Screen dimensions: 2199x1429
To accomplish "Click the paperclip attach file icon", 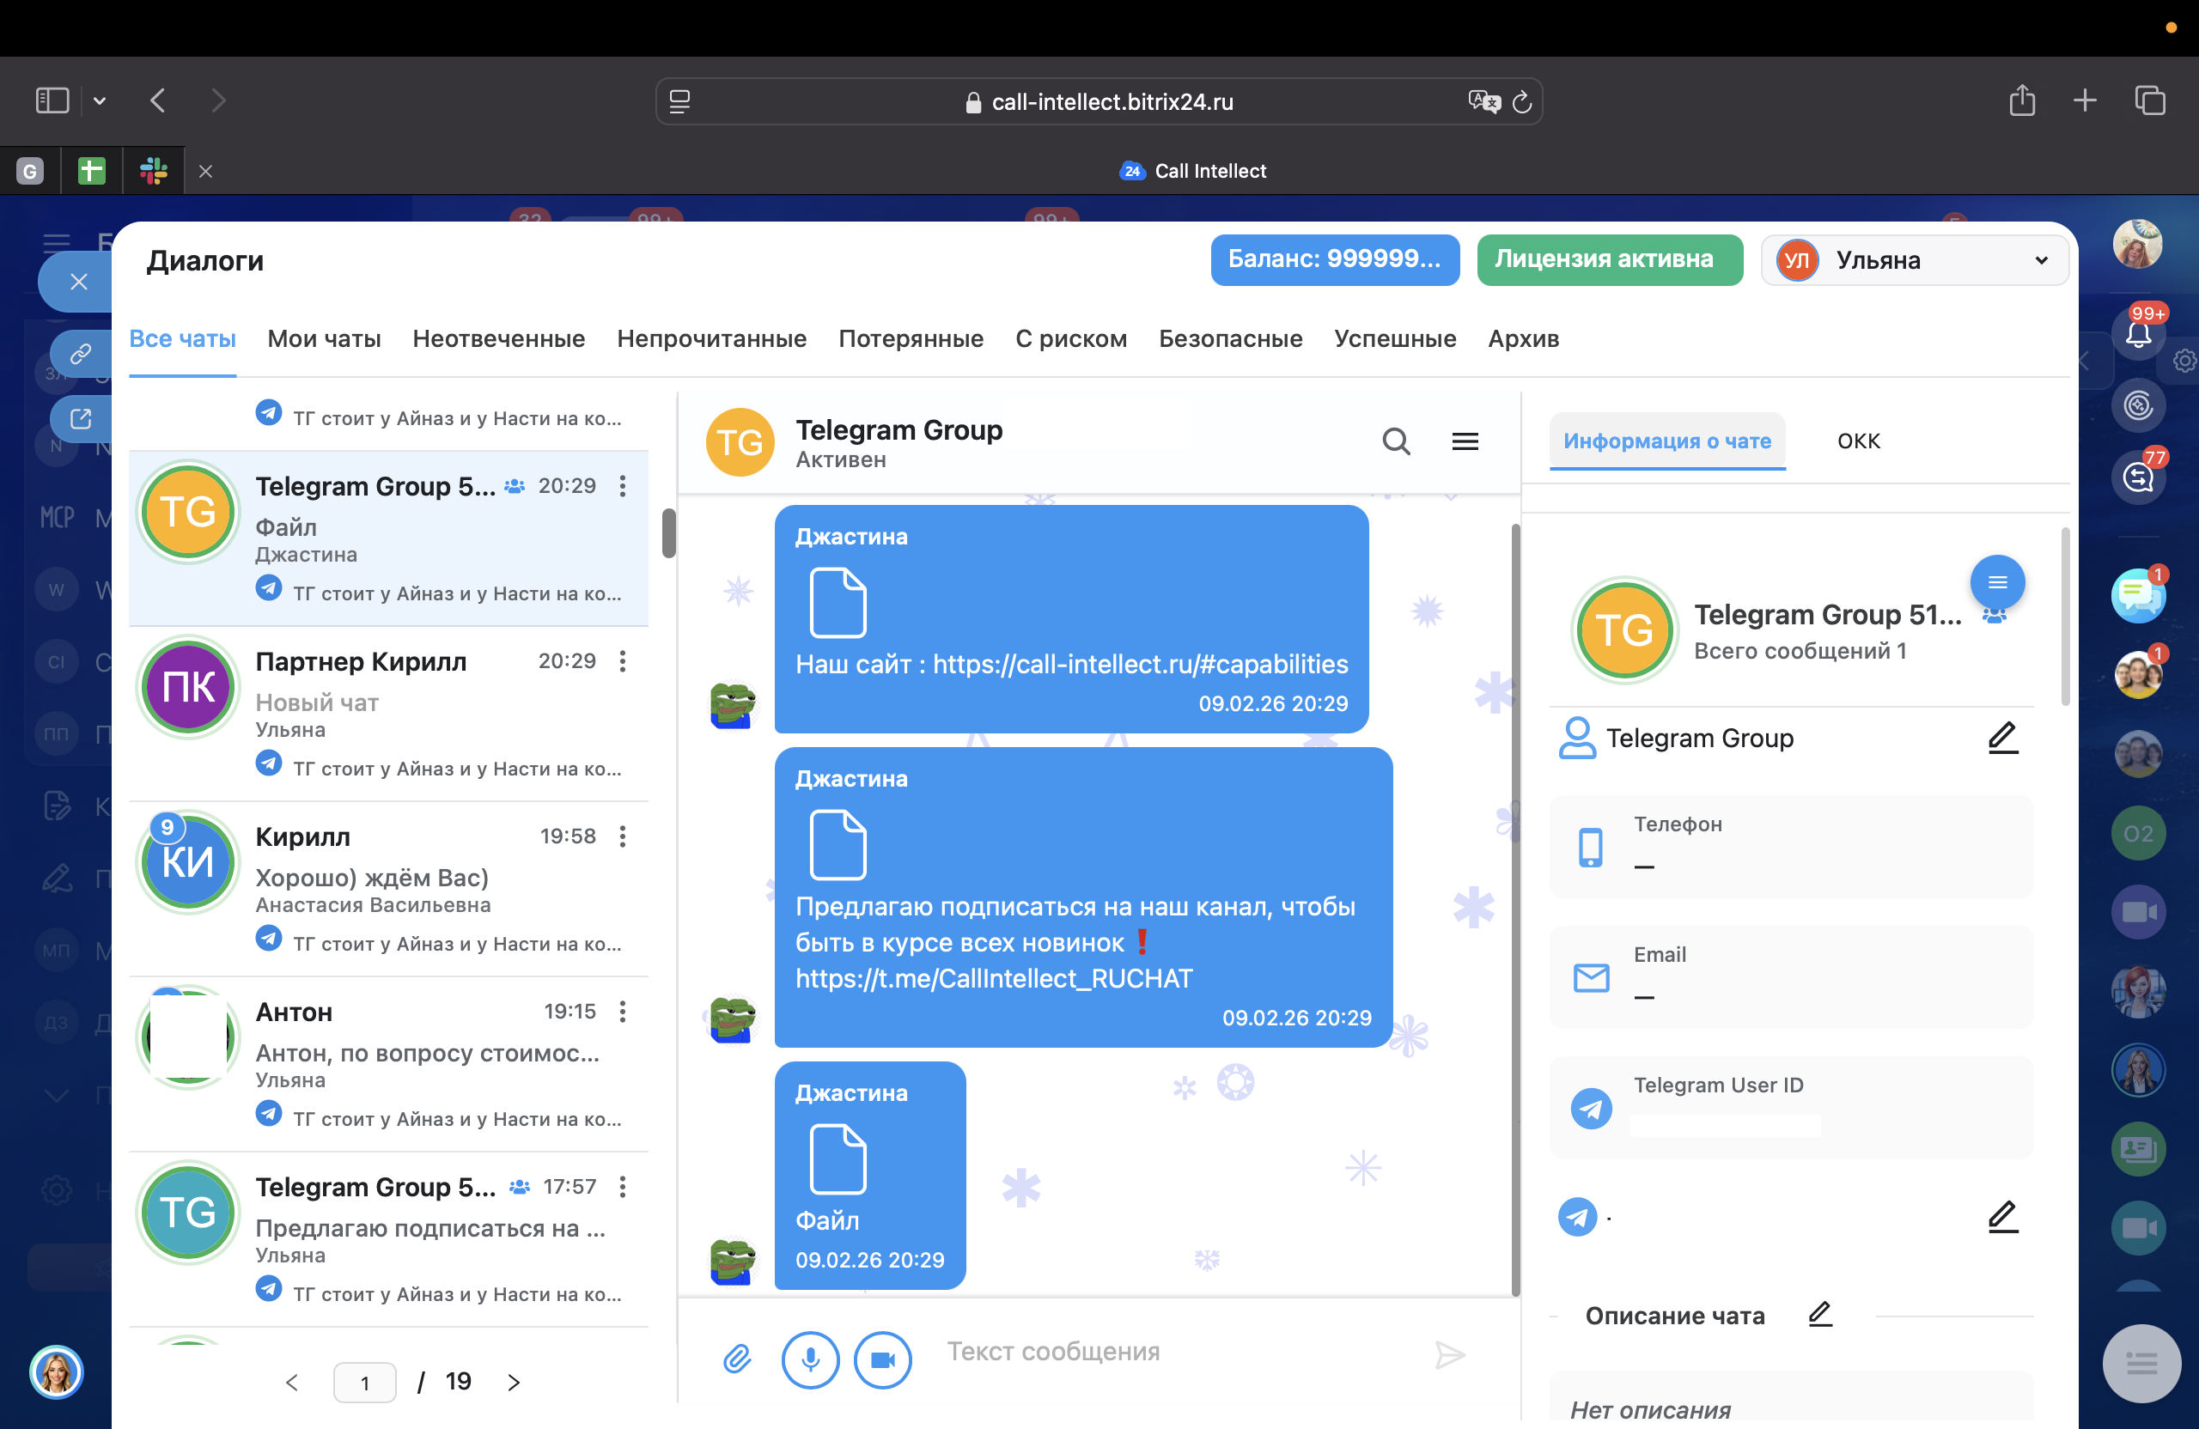I will click(736, 1358).
